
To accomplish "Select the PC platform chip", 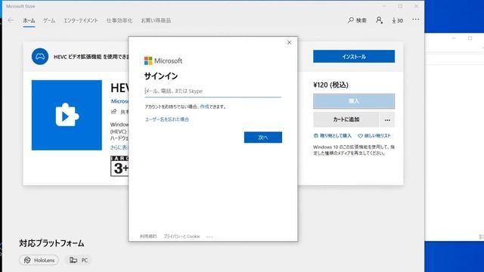I will [79, 260].
